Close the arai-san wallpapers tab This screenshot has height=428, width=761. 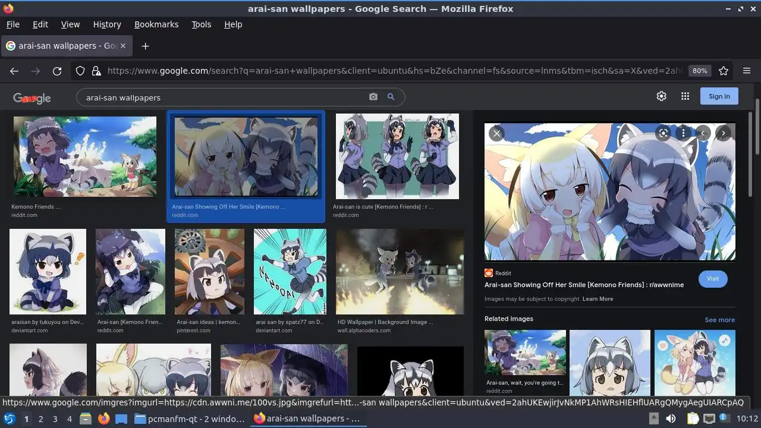[123, 46]
